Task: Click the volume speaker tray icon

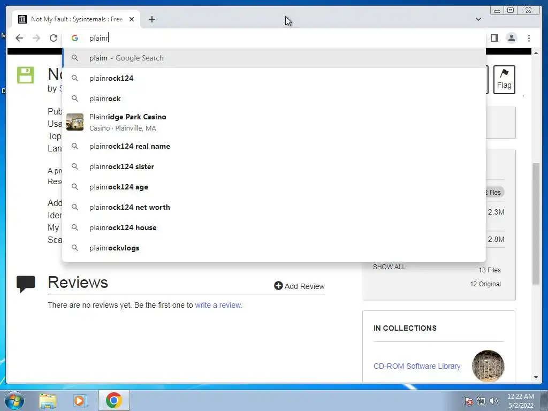Action: point(493,401)
